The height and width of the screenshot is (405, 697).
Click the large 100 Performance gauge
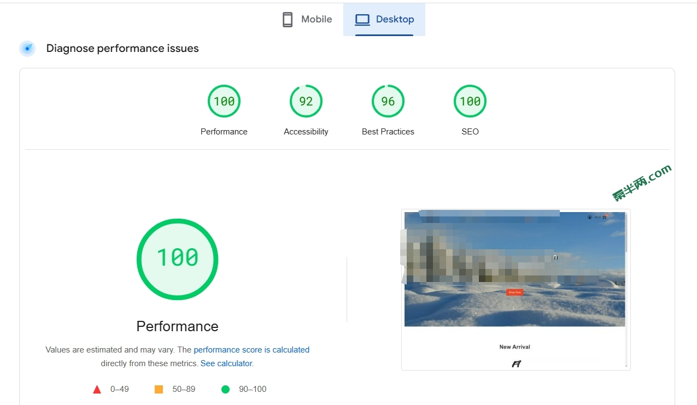(178, 259)
